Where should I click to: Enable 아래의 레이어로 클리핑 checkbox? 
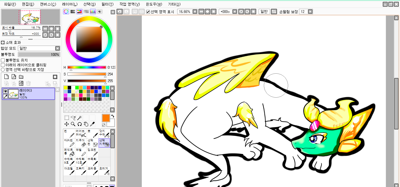(3, 65)
